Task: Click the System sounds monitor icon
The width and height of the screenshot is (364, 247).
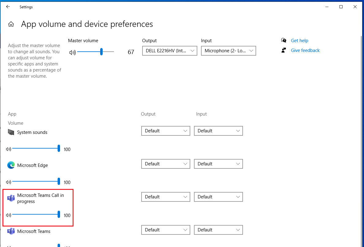Action: point(11,132)
